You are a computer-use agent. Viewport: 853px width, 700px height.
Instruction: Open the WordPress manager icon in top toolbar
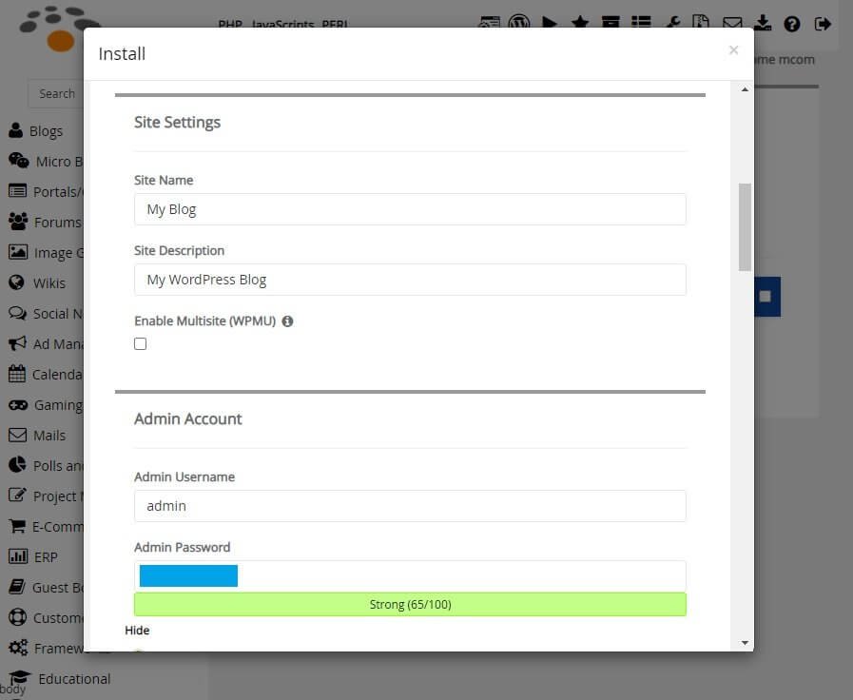tap(519, 23)
